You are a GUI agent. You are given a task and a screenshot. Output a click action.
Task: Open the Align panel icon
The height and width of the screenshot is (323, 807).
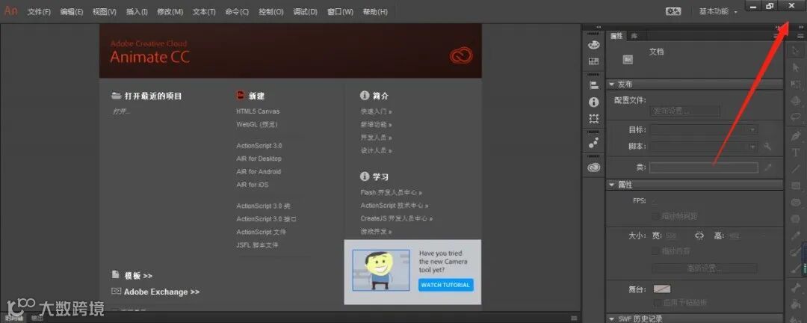(x=593, y=85)
